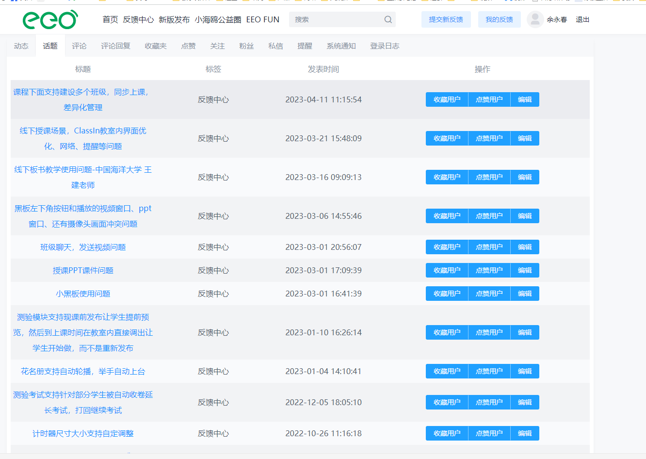
Task: Click the 我的反馈 button
Action: pos(500,19)
